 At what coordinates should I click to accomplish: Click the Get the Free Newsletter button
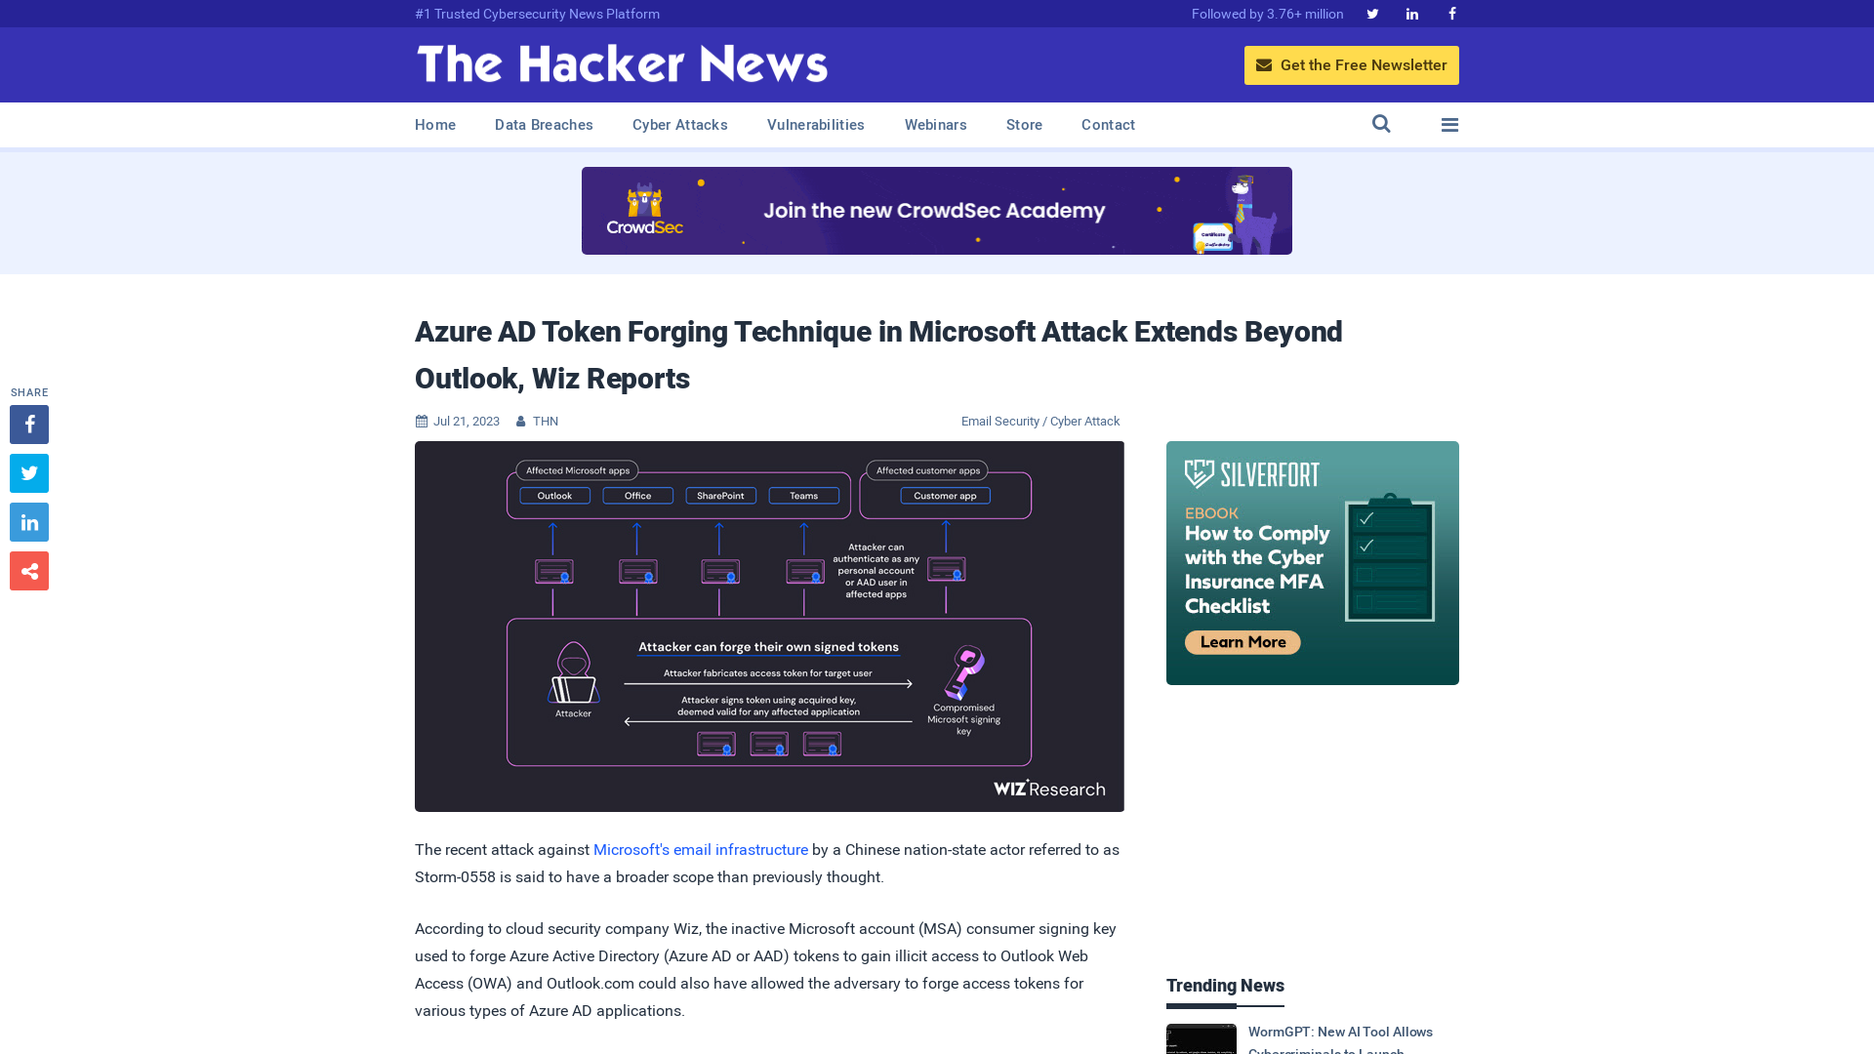[x=1352, y=64]
